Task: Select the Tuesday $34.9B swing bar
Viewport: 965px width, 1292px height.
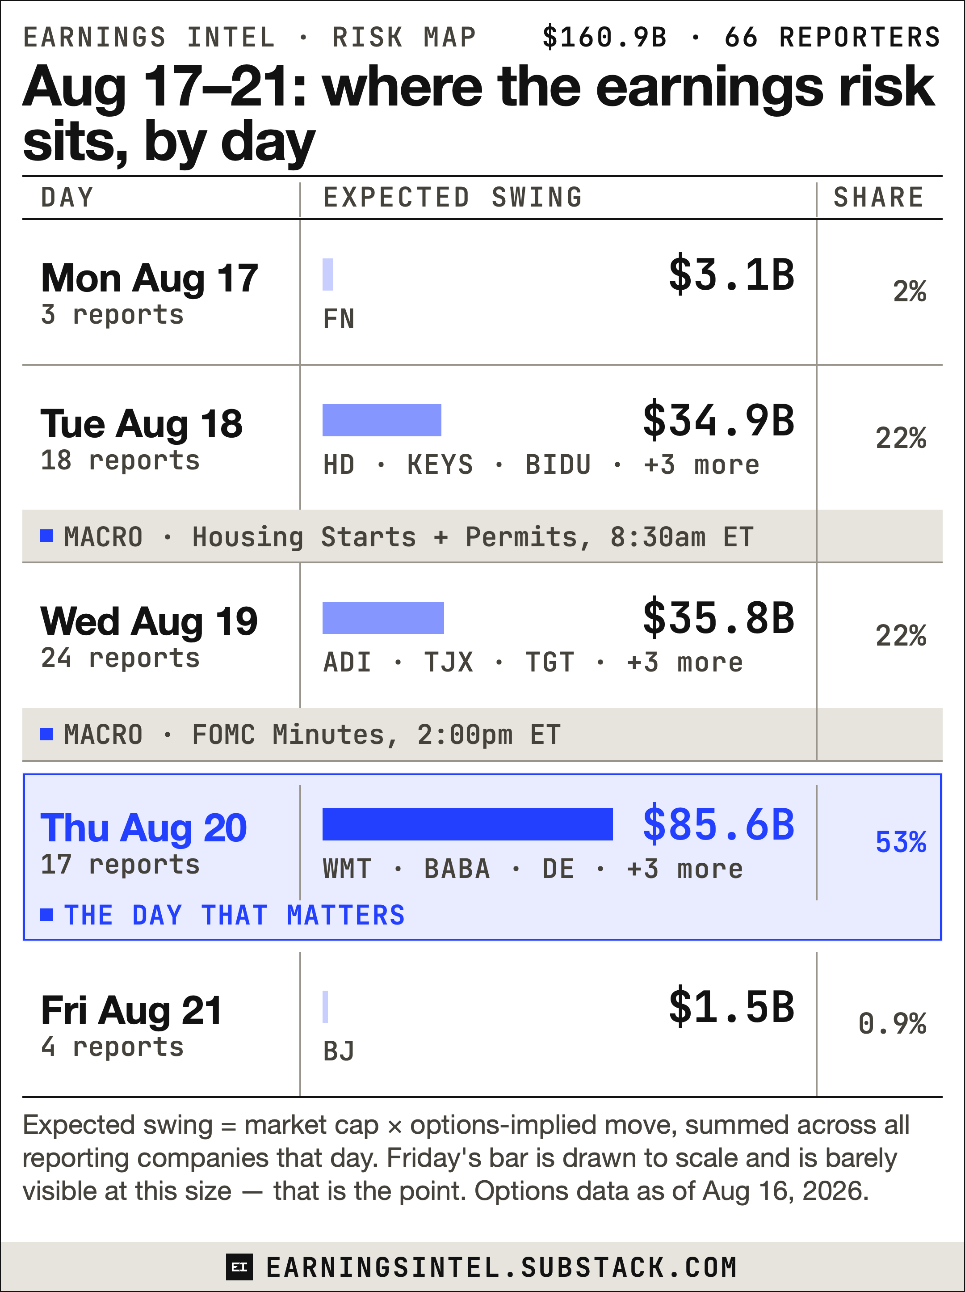Action: pos(382,420)
